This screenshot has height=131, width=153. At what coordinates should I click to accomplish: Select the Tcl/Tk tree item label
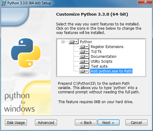[96, 51]
